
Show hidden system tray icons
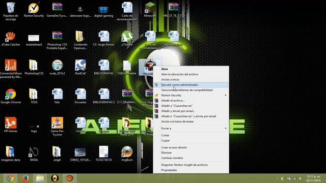click(277, 178)
